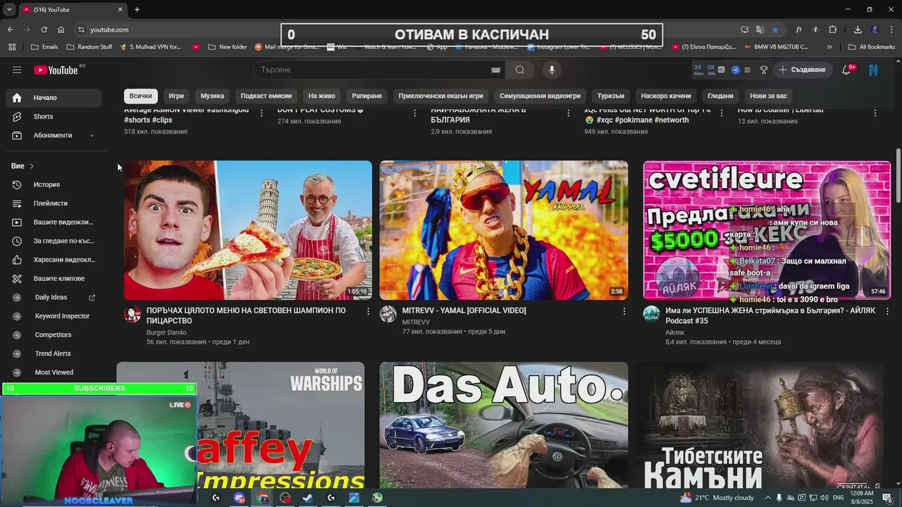The height and width of the screenshot is (507, 902).
Task: Open Chrome downloads icon
Action: 858,30
